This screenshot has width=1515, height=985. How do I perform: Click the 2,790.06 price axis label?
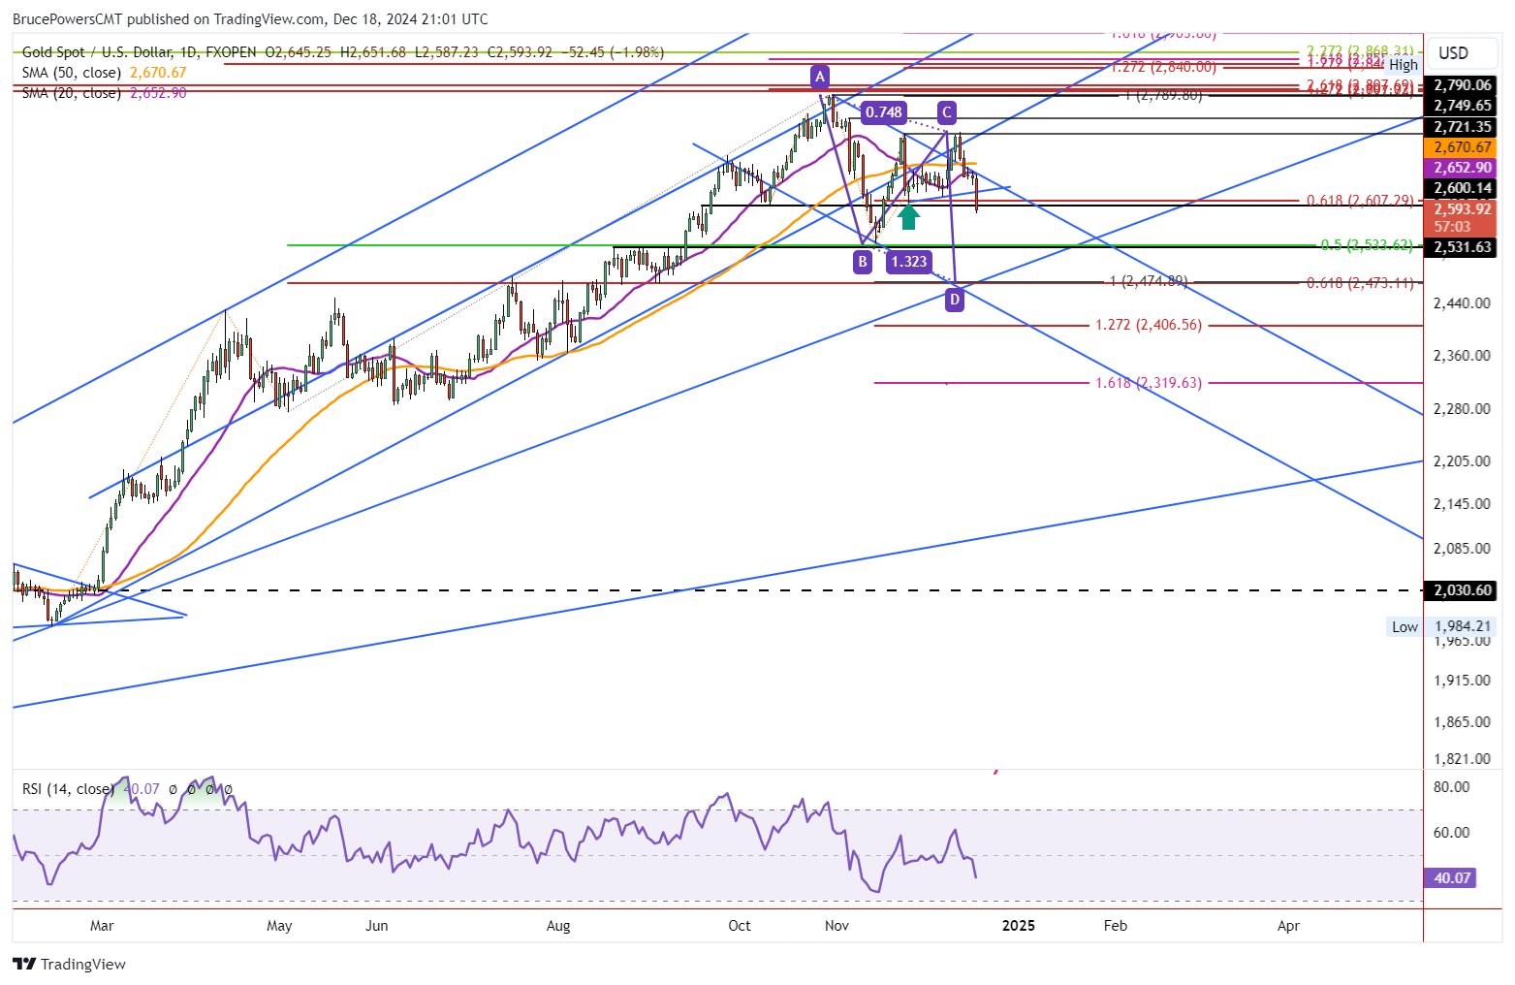point(1463,85)
